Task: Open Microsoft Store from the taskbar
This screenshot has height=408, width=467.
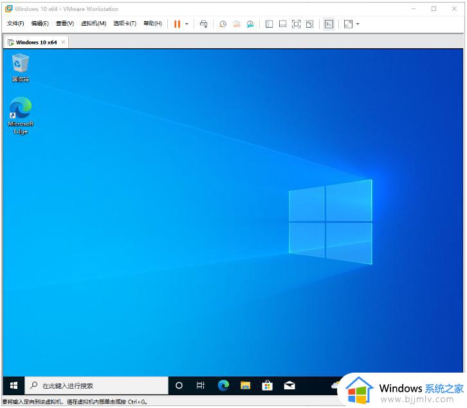Action: (267, 385)
